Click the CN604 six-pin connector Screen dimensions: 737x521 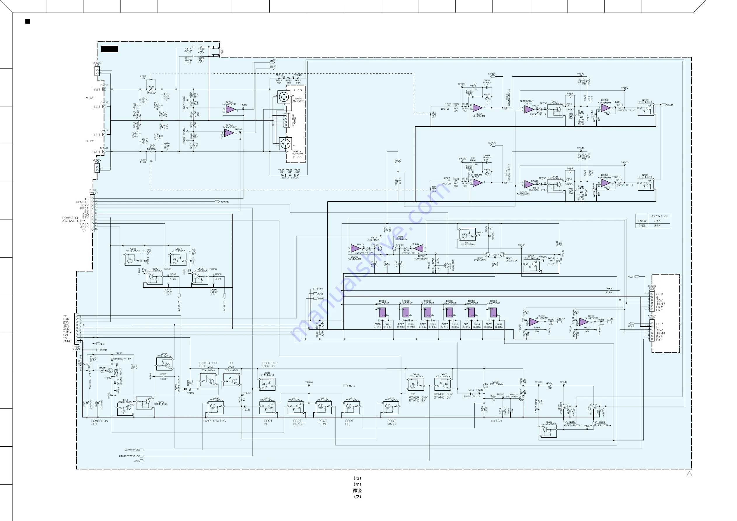pos(652,330)
